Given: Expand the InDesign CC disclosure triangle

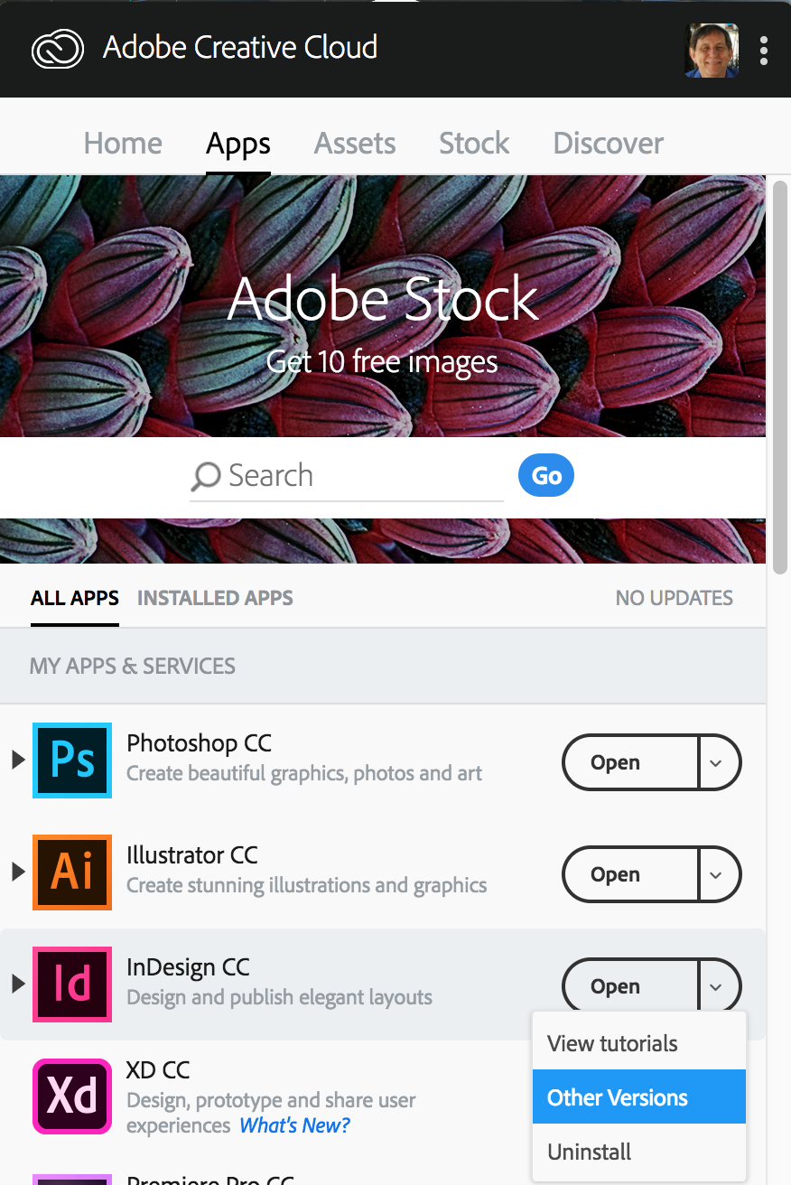Looking at the screenshot, I should coord(17,984).
